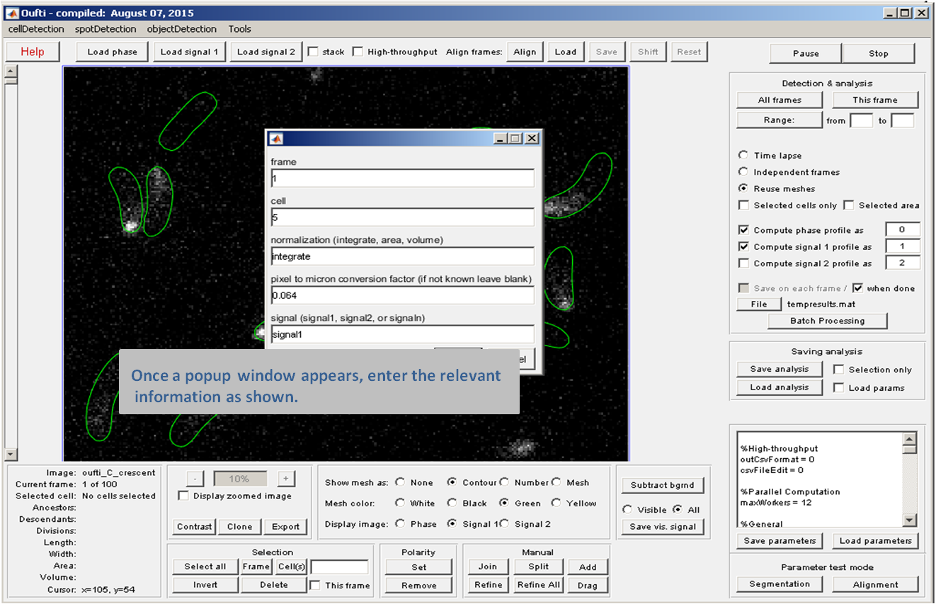Click the Contrast button
936x604 pixels.
(194, 527)
